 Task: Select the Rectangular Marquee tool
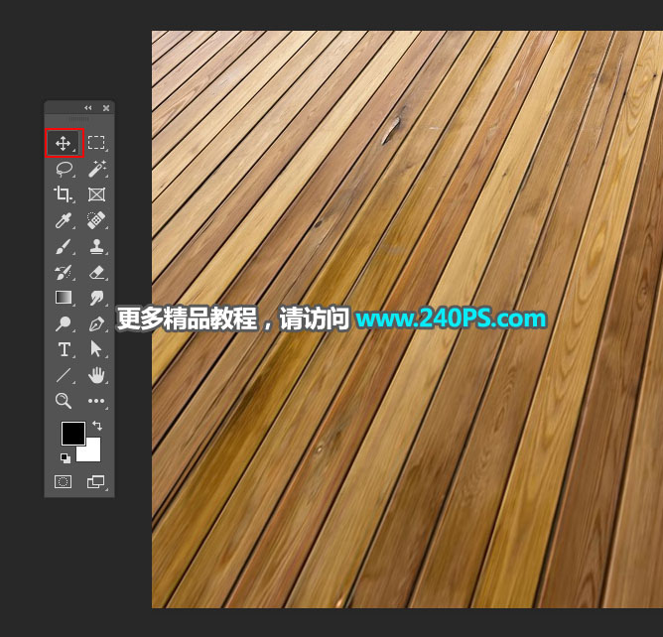tap(96, 143)
